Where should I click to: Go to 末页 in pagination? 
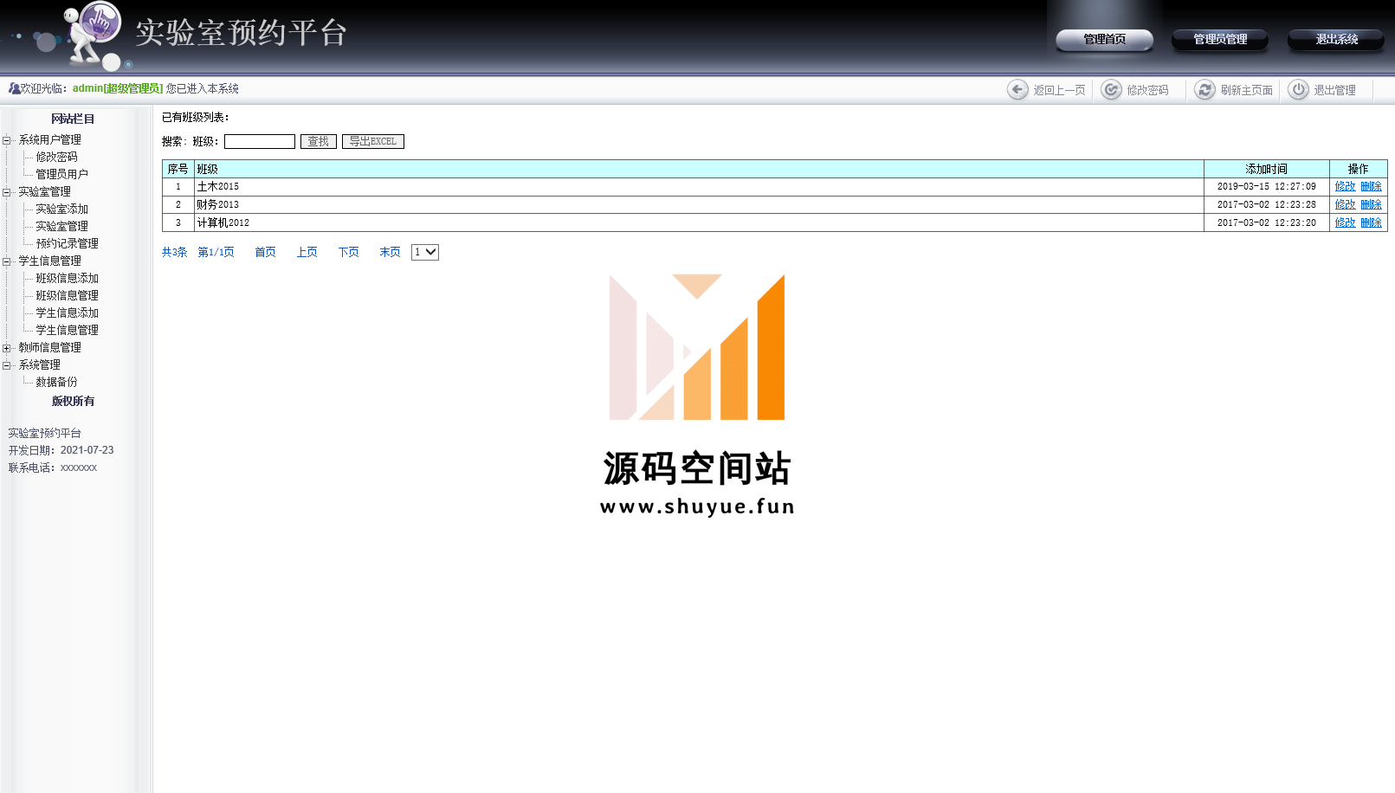(390, 252)
